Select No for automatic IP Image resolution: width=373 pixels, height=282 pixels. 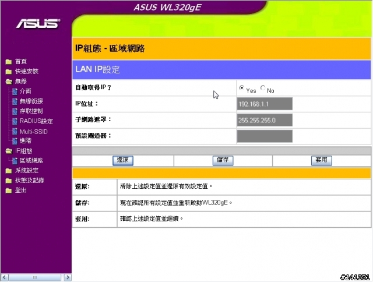pos(263,88)
